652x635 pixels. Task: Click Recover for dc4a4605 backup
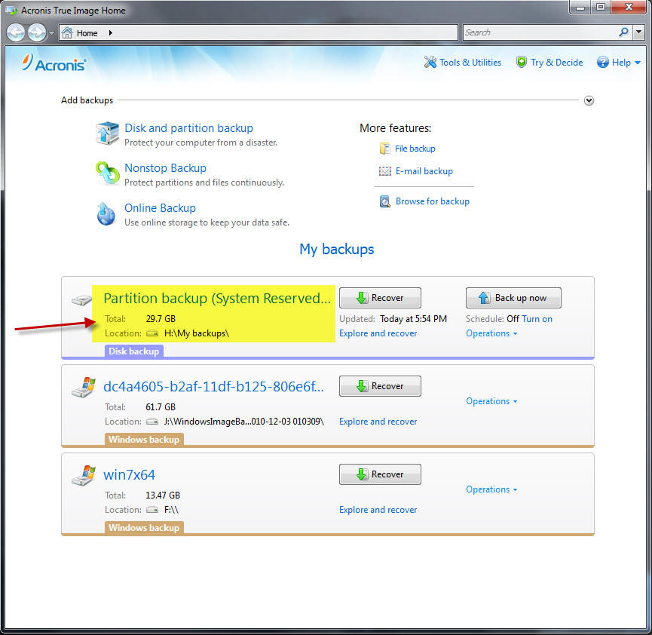click(380, 386)
